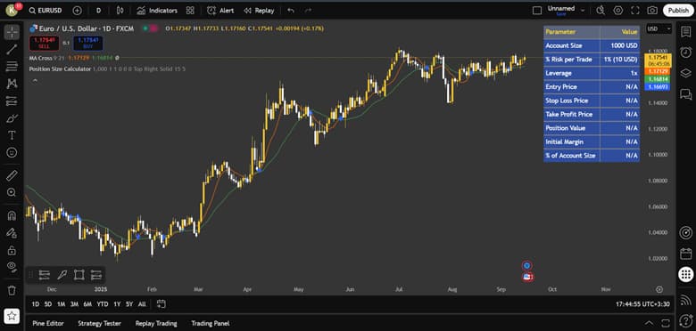
Task: Collapse the indicator legend chevron
Action: coord(35,80)
